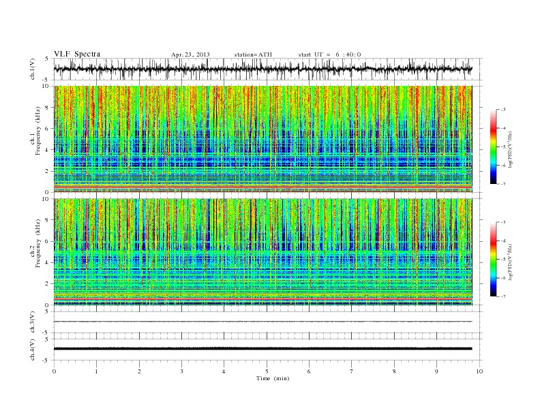
Task: Select the date text "Apr. 23, 2013"
Action: click(190, 55)
